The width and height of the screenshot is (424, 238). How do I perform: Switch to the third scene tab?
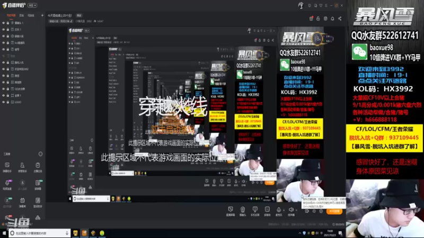31,15
